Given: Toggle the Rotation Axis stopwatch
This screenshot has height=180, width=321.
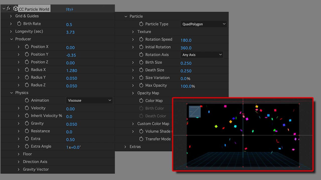Looking at the screenshot, I should [x=141, y=55].
